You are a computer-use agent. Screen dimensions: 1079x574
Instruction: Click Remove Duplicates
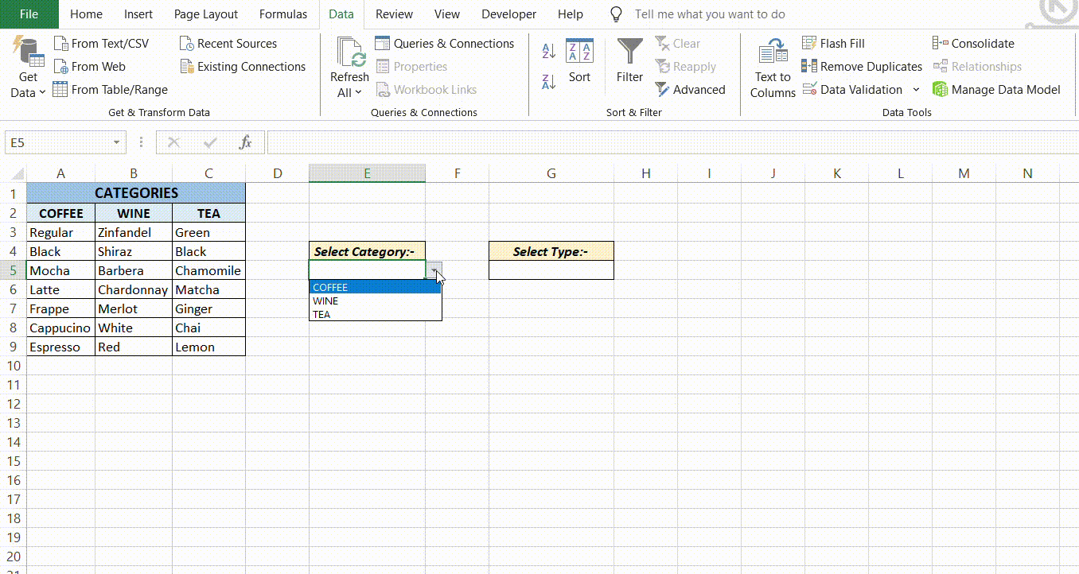tap(863, 67)
